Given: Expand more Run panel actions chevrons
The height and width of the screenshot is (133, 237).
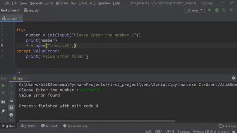Looking at the screenshot, I should (x=11, y=120).
